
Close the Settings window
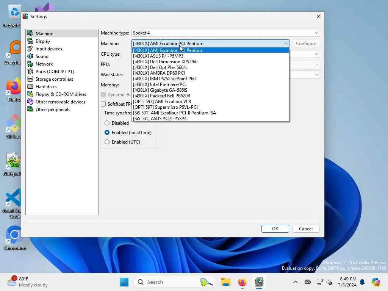click(x=318, y=16)
